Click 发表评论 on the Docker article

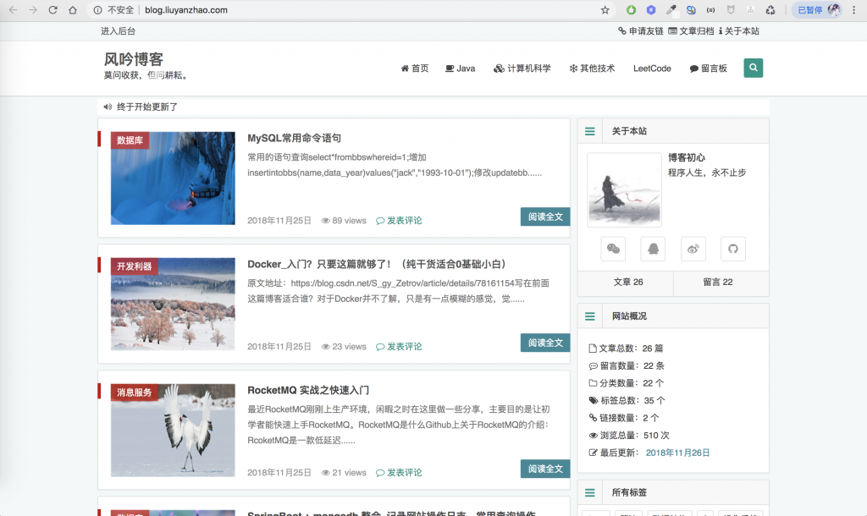pyautogui.click(x=400, y=346)
